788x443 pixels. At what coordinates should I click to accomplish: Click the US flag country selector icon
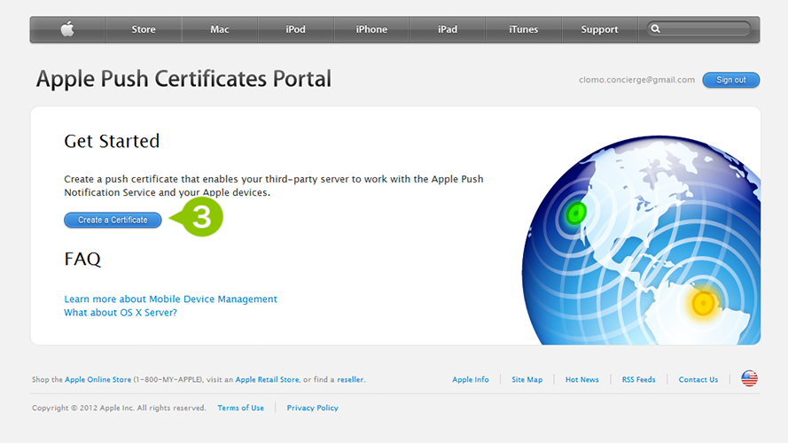click(x=749, y=378)
